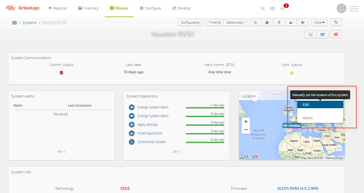Open the Synchronize System operation link
This screenshot has height=193, width=364.
(x=152, y=142)
